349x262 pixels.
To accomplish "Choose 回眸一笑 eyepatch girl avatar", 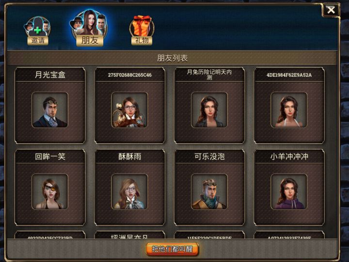I will [50, 192].
